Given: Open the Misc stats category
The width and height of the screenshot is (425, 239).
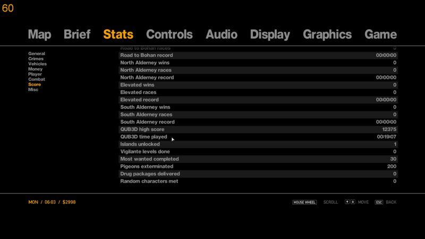Looking at the screenshot, I should 33,90.
